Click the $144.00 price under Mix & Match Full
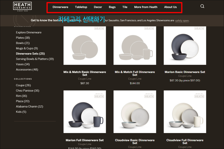This screenshot has width=224, height=149. coord(135,83)
